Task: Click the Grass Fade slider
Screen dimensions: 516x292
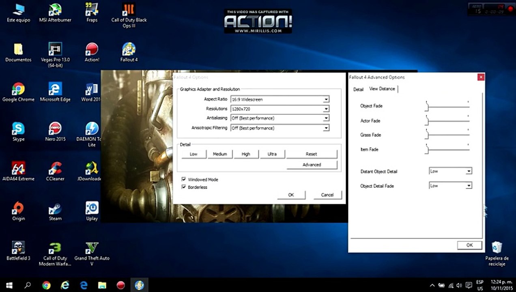Action: [x=447, y=135]
